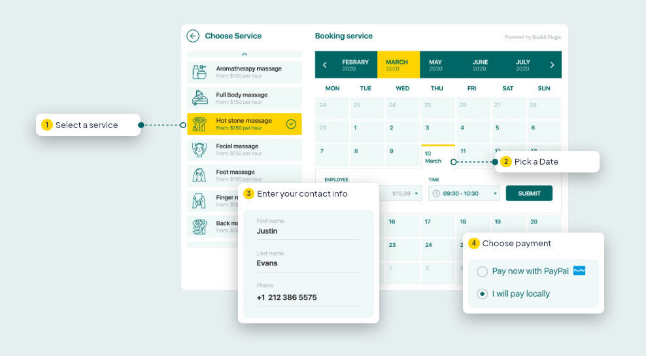The width and height of the screenshot is (646, 356).
Task: Click the Submit button
Action: point(529,193)
